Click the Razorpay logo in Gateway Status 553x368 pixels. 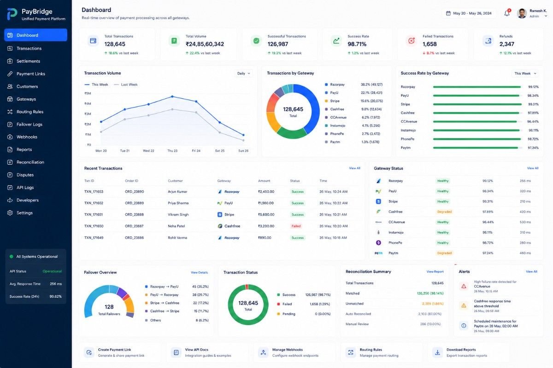[378, 181]
